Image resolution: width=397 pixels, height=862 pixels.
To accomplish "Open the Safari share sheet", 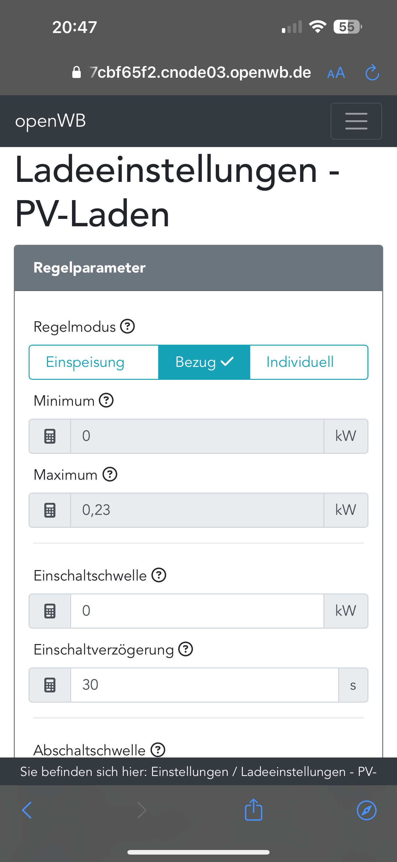I will (253, 810).
